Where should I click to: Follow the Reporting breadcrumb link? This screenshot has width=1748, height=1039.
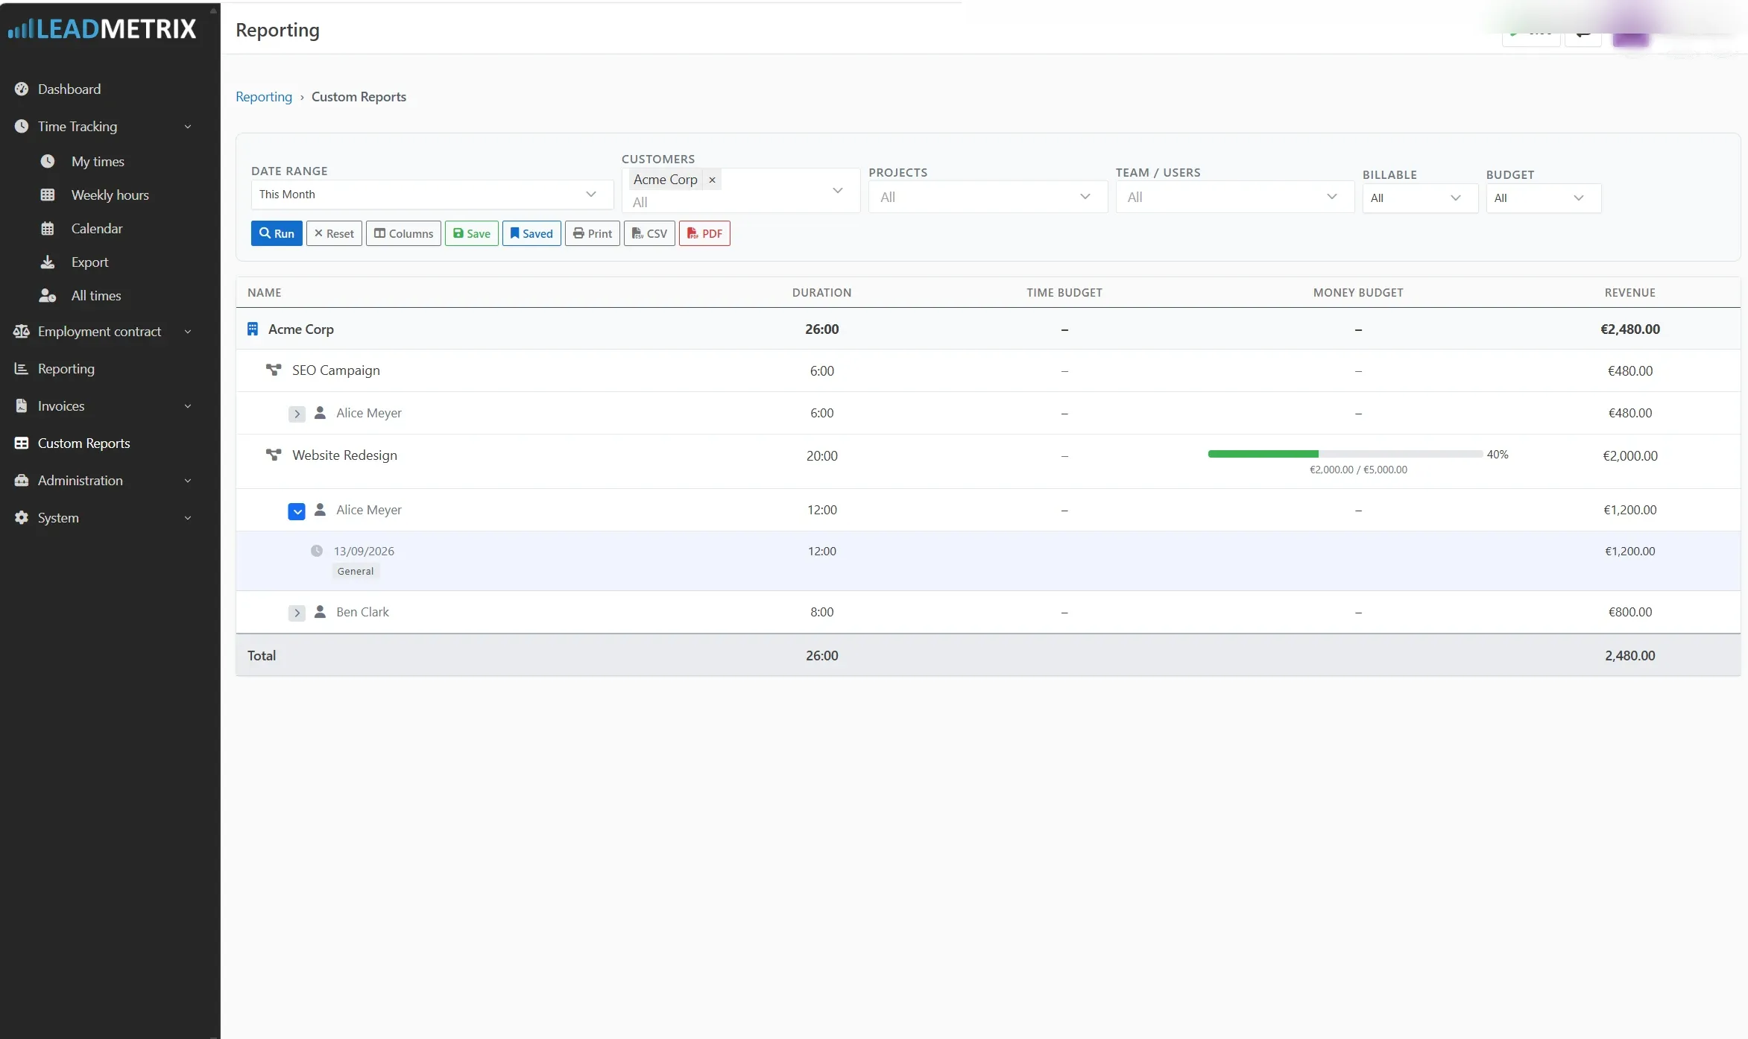pyautogui.click(x=264, y=96)
